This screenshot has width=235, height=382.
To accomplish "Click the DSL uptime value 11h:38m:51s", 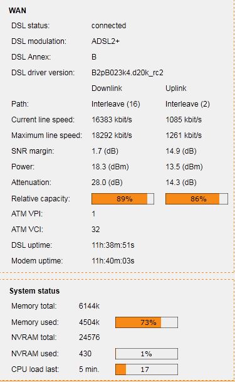I will 113,245.
